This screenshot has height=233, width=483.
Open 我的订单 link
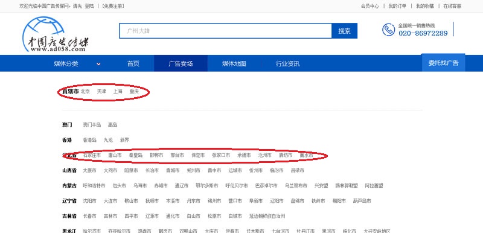397,6
